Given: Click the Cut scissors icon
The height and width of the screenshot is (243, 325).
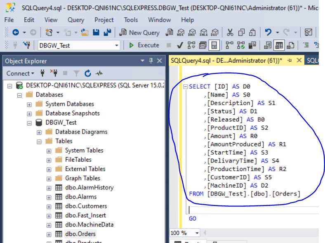Looking at the screenshot, I should click(x=230, y=33).
